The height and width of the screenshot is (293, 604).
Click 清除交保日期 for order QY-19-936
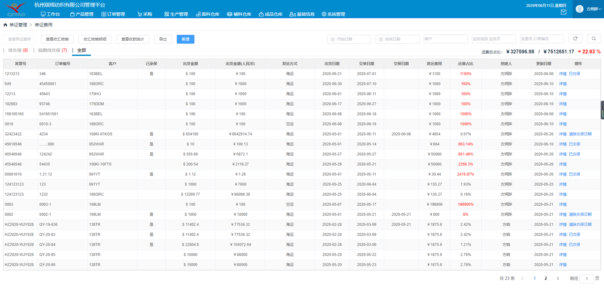click(580, 225)
